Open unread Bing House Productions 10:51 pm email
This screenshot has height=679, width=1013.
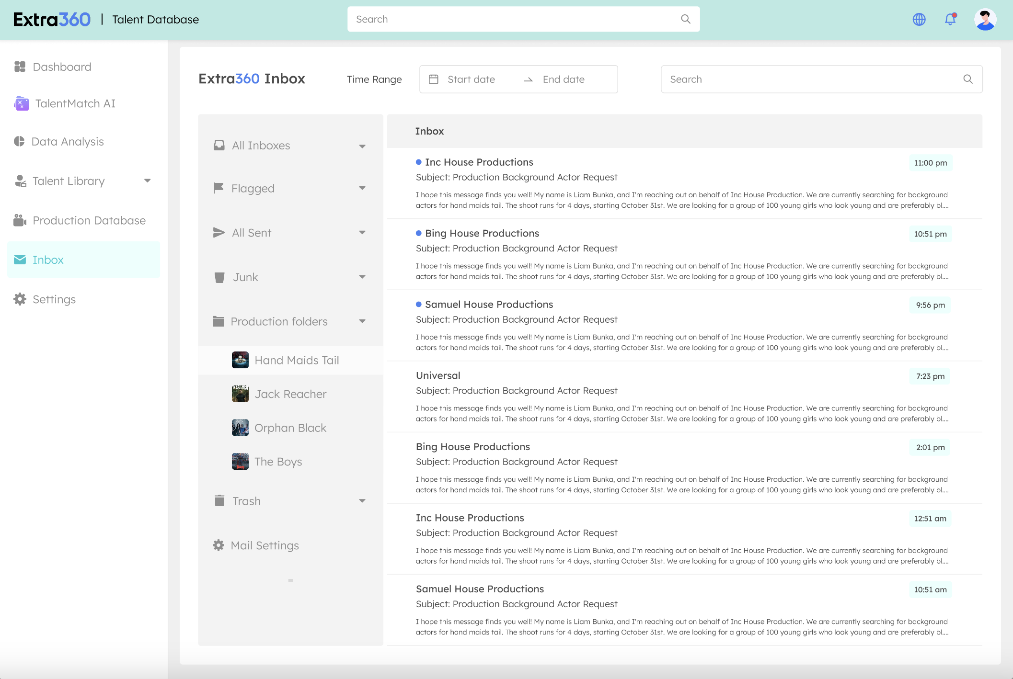684,254
